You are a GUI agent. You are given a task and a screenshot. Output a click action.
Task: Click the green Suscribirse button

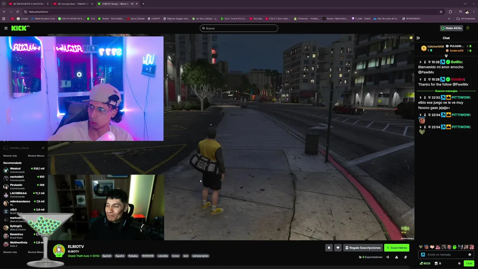[x=397, y=248]
